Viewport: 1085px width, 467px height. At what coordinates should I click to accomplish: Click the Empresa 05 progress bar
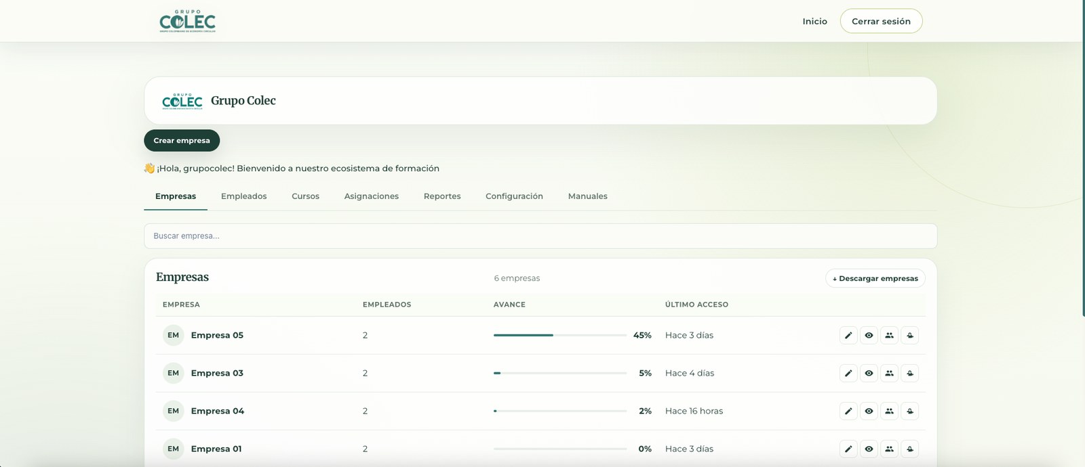(560, 335)
